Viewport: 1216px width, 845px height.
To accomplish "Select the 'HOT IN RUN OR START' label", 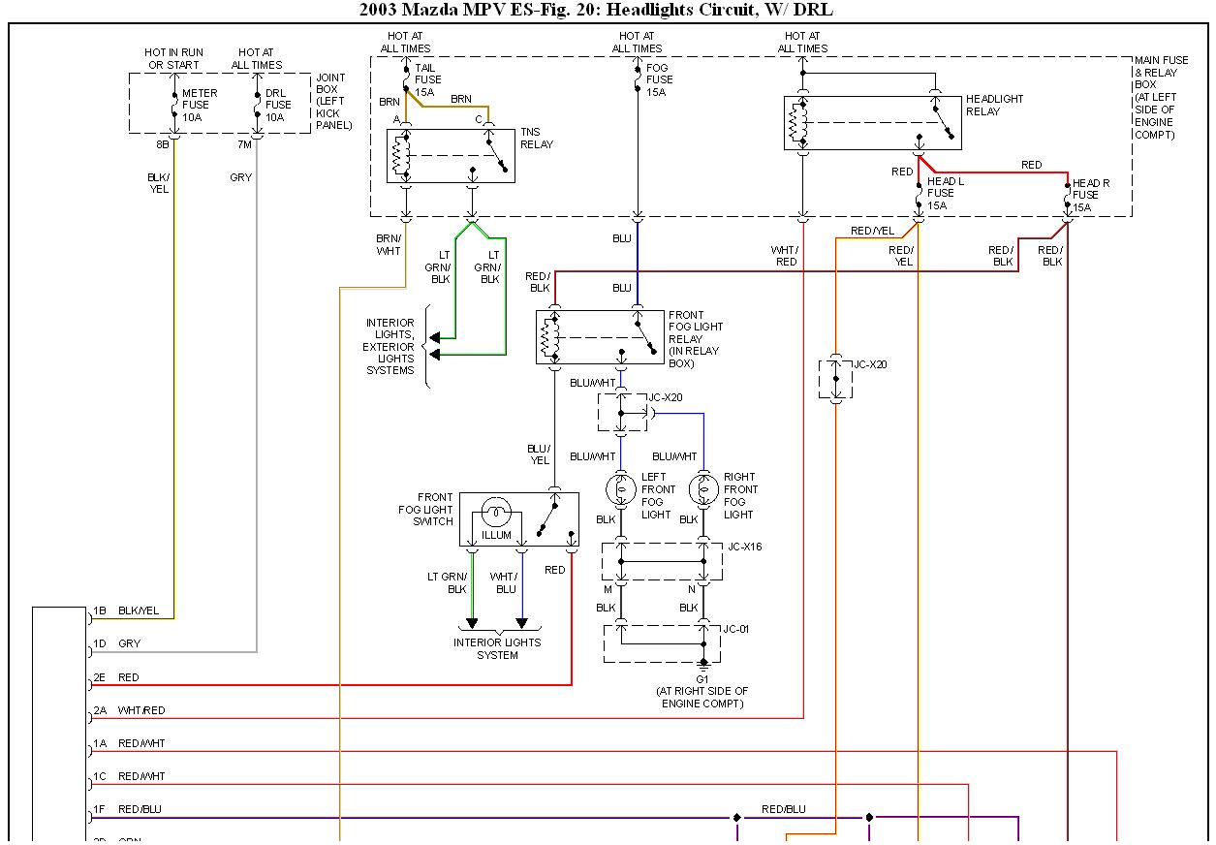I will tap(173, 59).
